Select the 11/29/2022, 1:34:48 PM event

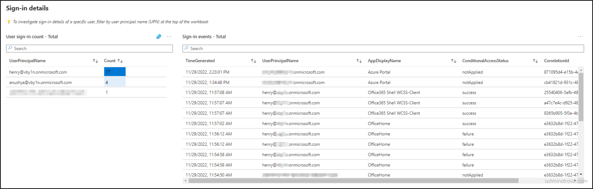pyautogui.click(x=380, y=82)
